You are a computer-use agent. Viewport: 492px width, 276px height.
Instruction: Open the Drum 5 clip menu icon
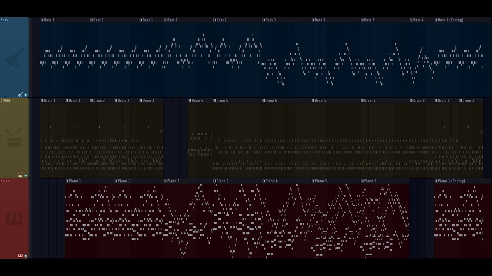(x=214, y=100)
